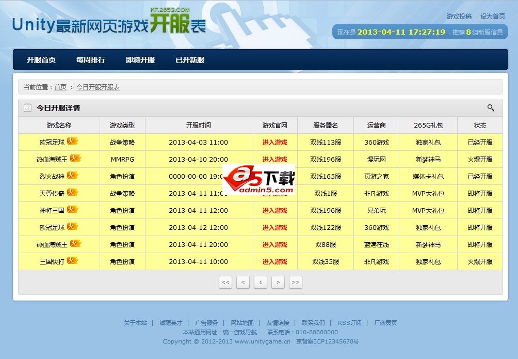The height and width of the screenshot is (359, 518).
Task: Go to next page with > button
Action: click(278, 282)
